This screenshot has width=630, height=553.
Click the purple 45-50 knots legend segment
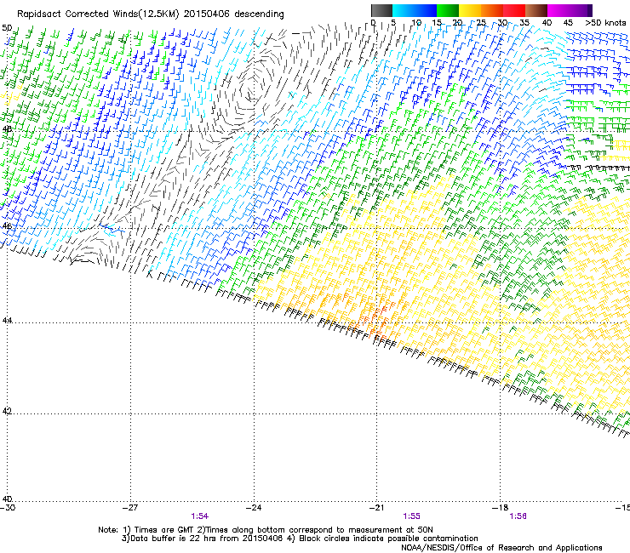coord(581,10)
